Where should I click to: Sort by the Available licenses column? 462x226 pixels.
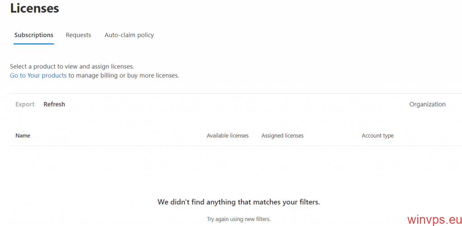(x=227, y=135)
